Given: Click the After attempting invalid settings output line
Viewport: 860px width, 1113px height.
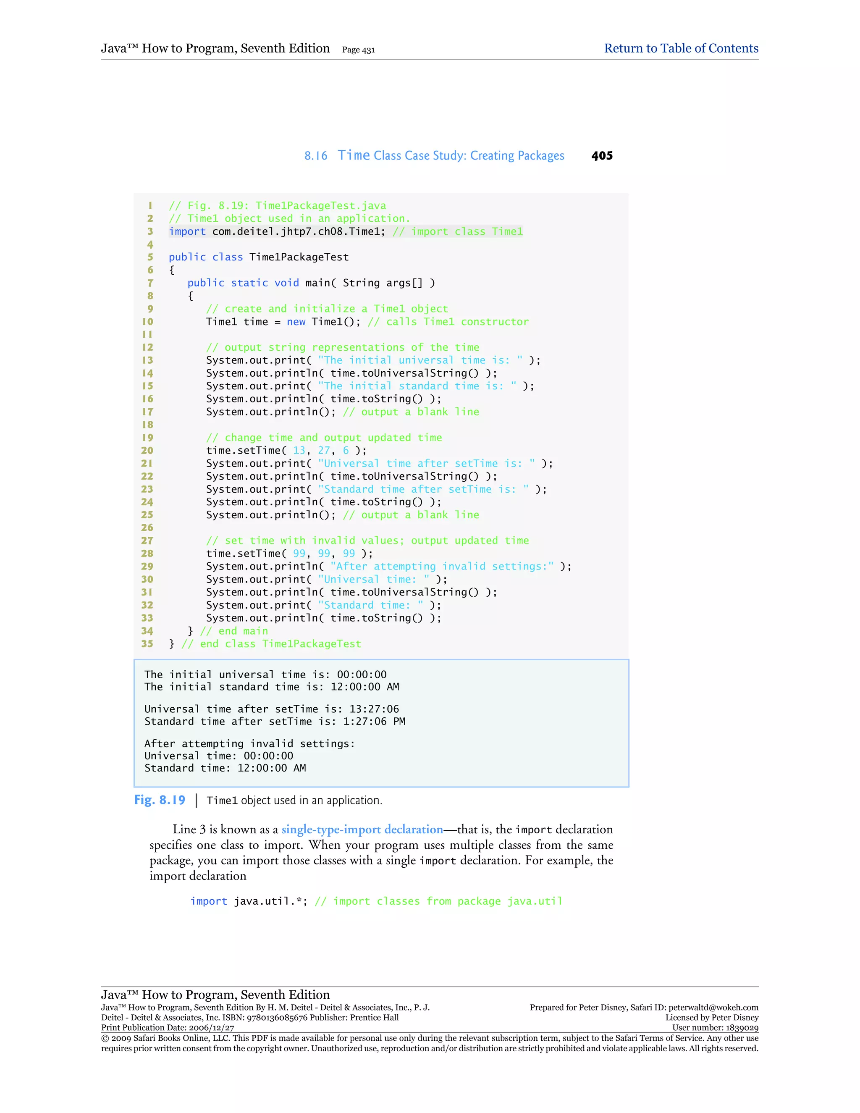Looking at the screenshot, I should click(249, 743).
